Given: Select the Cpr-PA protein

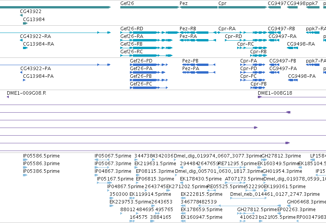Looking at the screenshot, I should 252,65.
